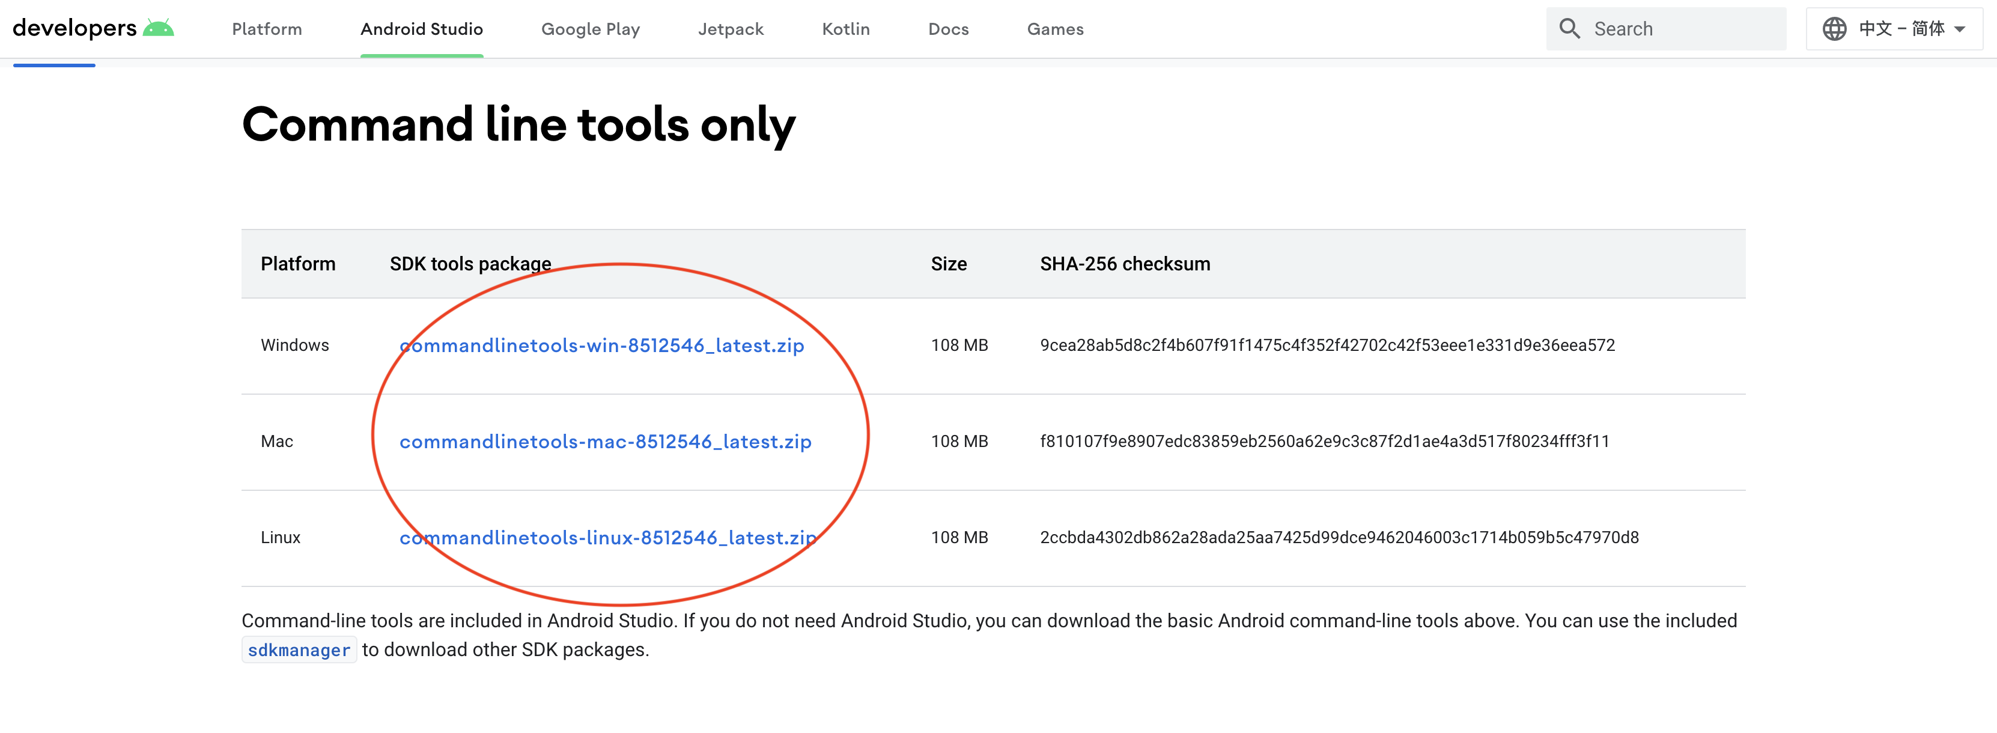The image size is (1997, 733).
Task: Click the Mac platform cell
Action: coord(277,442)
